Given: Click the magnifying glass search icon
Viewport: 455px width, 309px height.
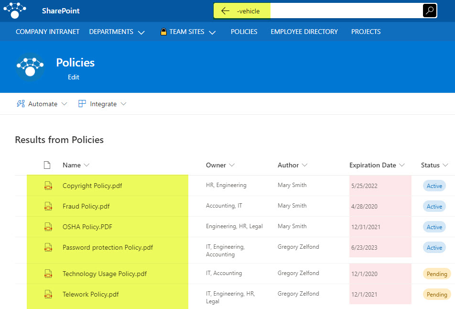Looking at the screenshot, I should 429,10.
